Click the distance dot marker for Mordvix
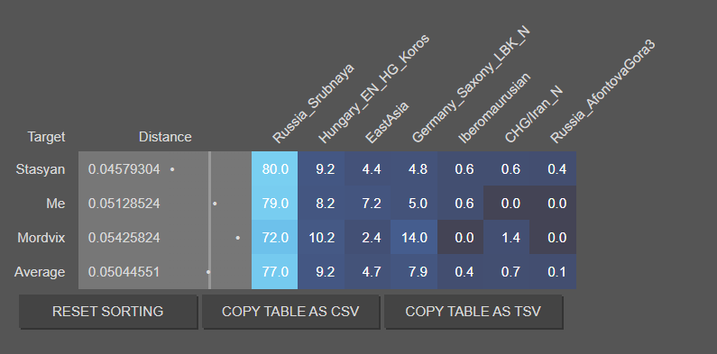 coord(238,238)
